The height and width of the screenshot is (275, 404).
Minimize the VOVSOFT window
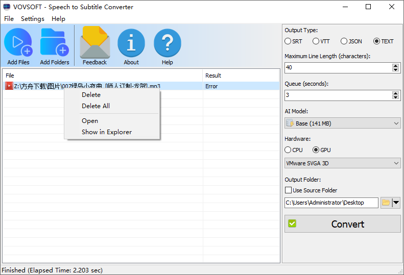345,7
